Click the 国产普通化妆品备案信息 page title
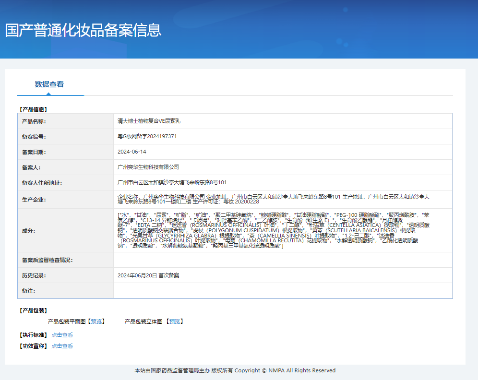Screen dimensions: 478x380 83,30
